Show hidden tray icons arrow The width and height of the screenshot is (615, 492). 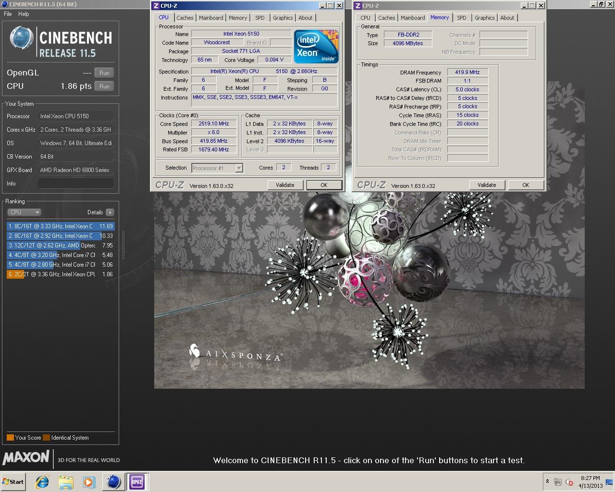pyautogui.click(x=547, y=481)
